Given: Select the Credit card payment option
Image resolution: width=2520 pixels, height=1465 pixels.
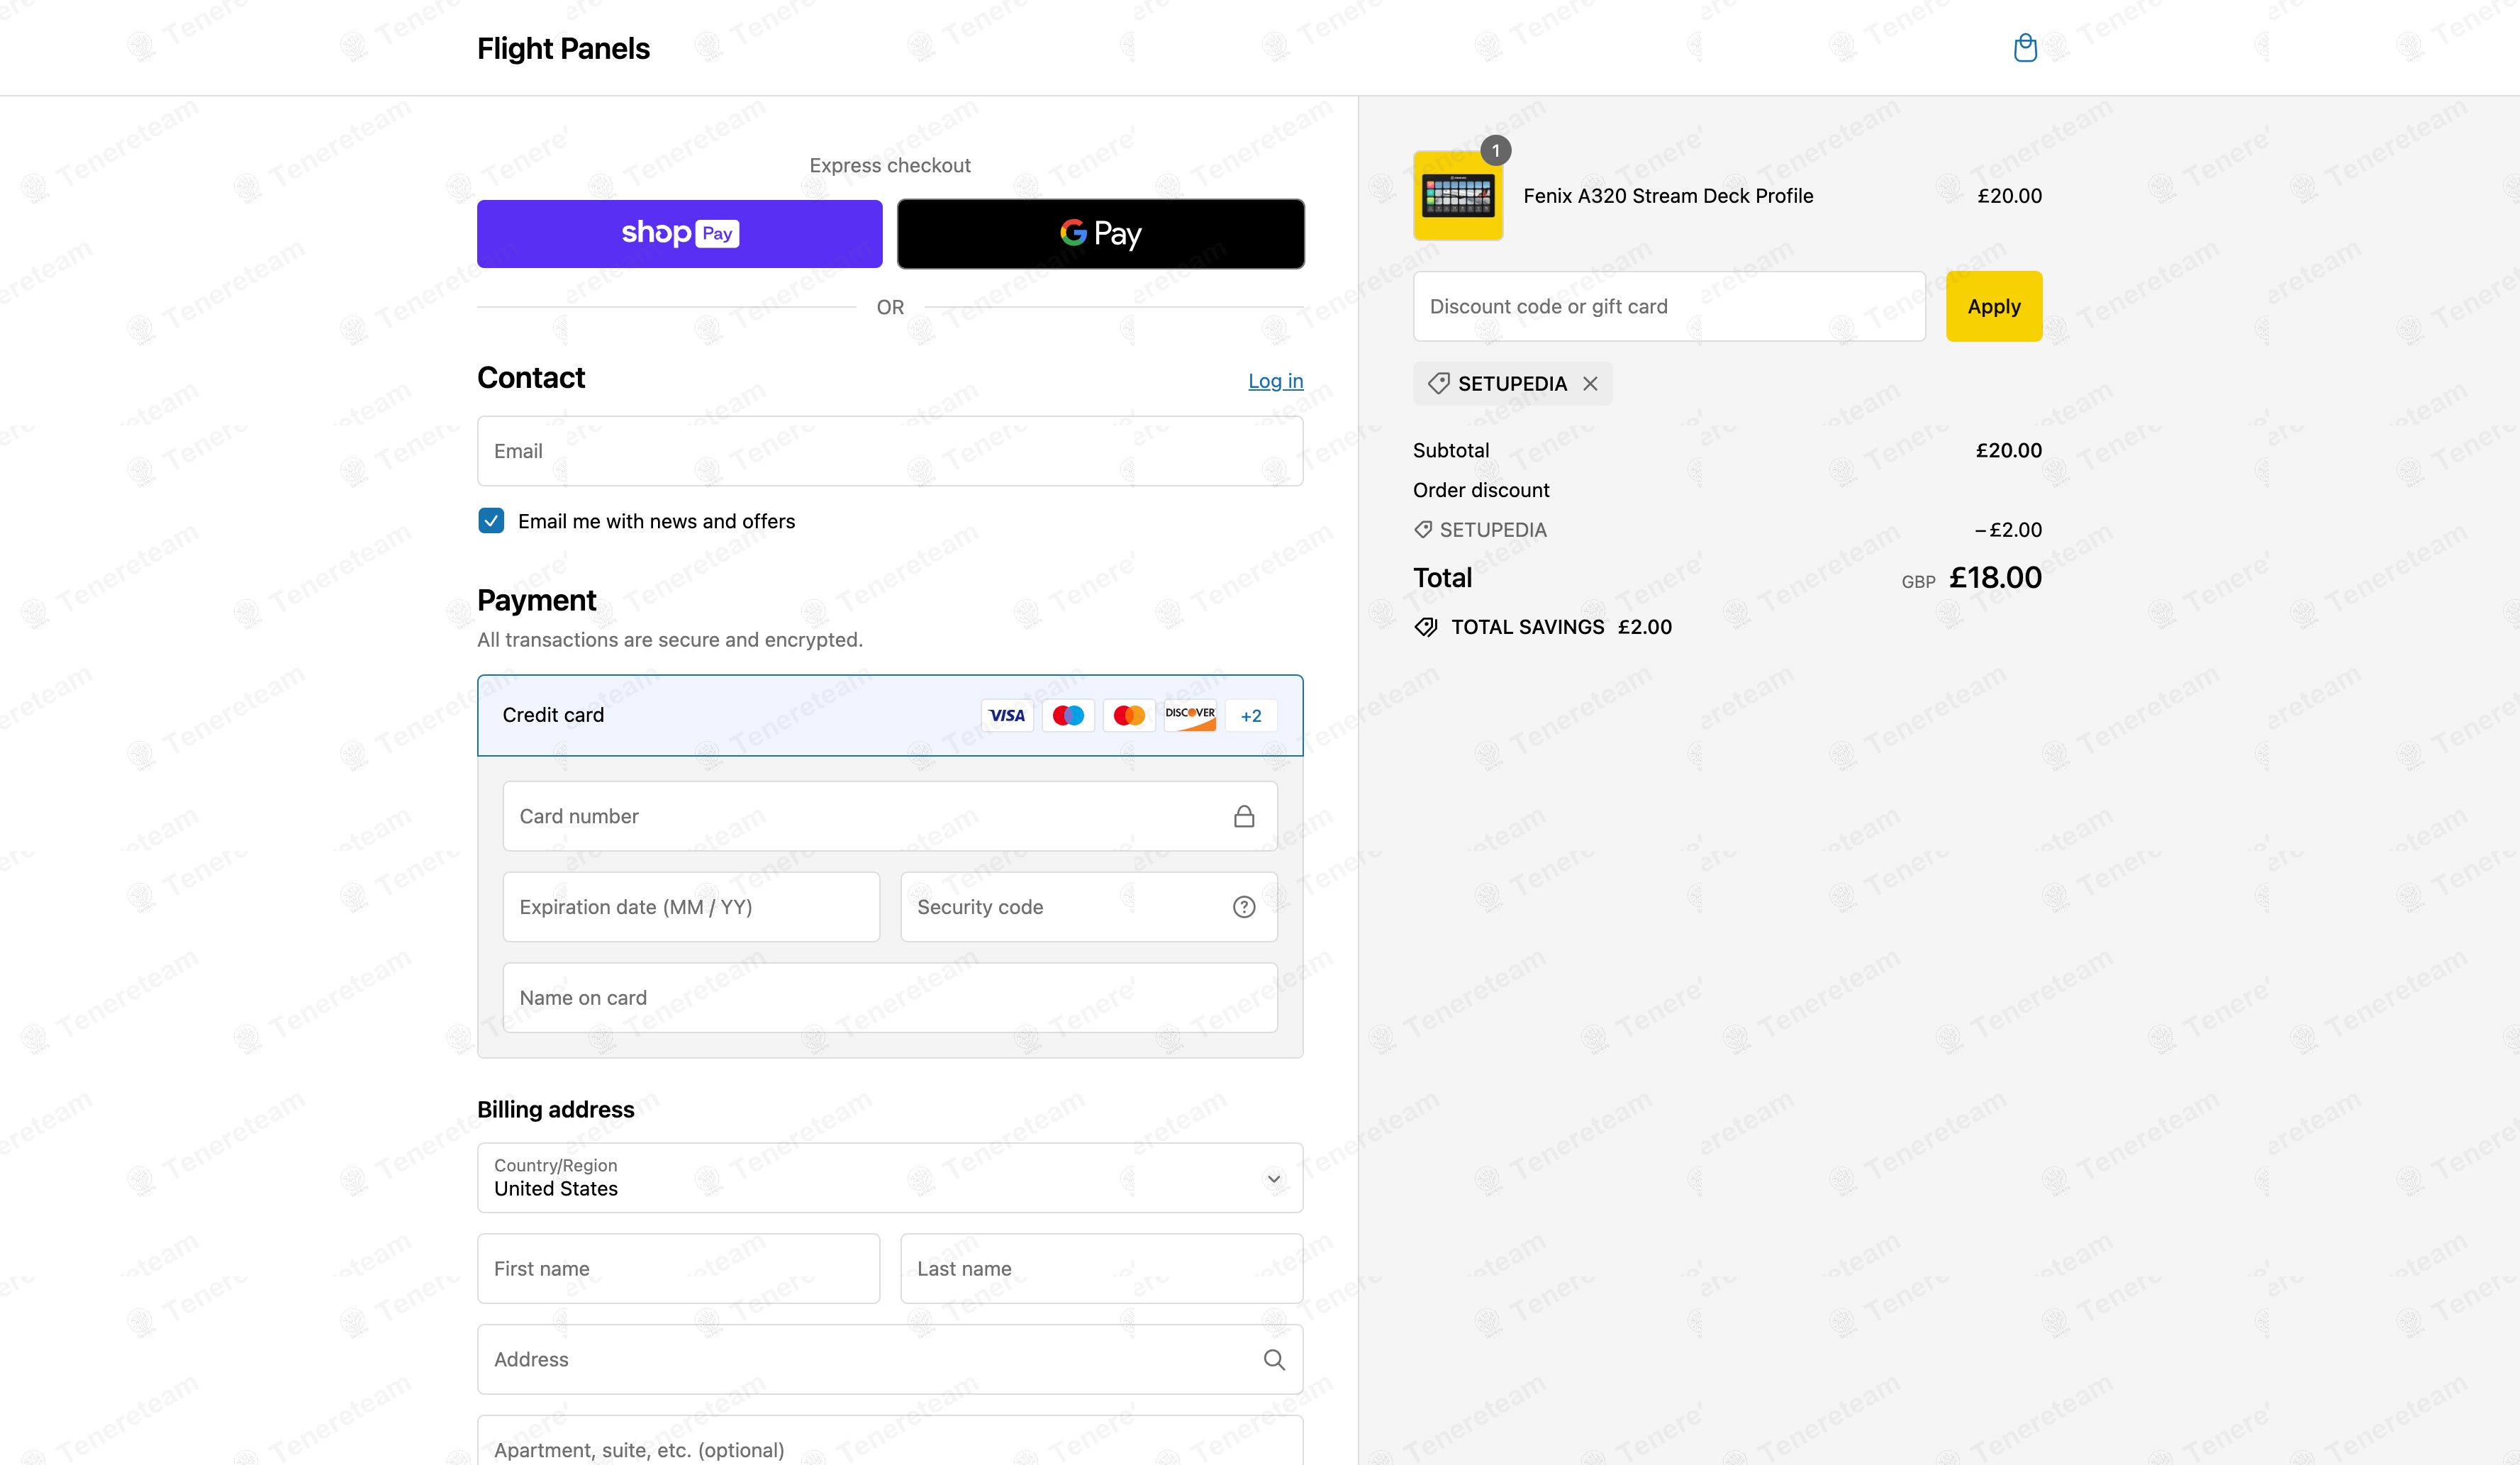Looking at the screenshot, I should (553, 715).
